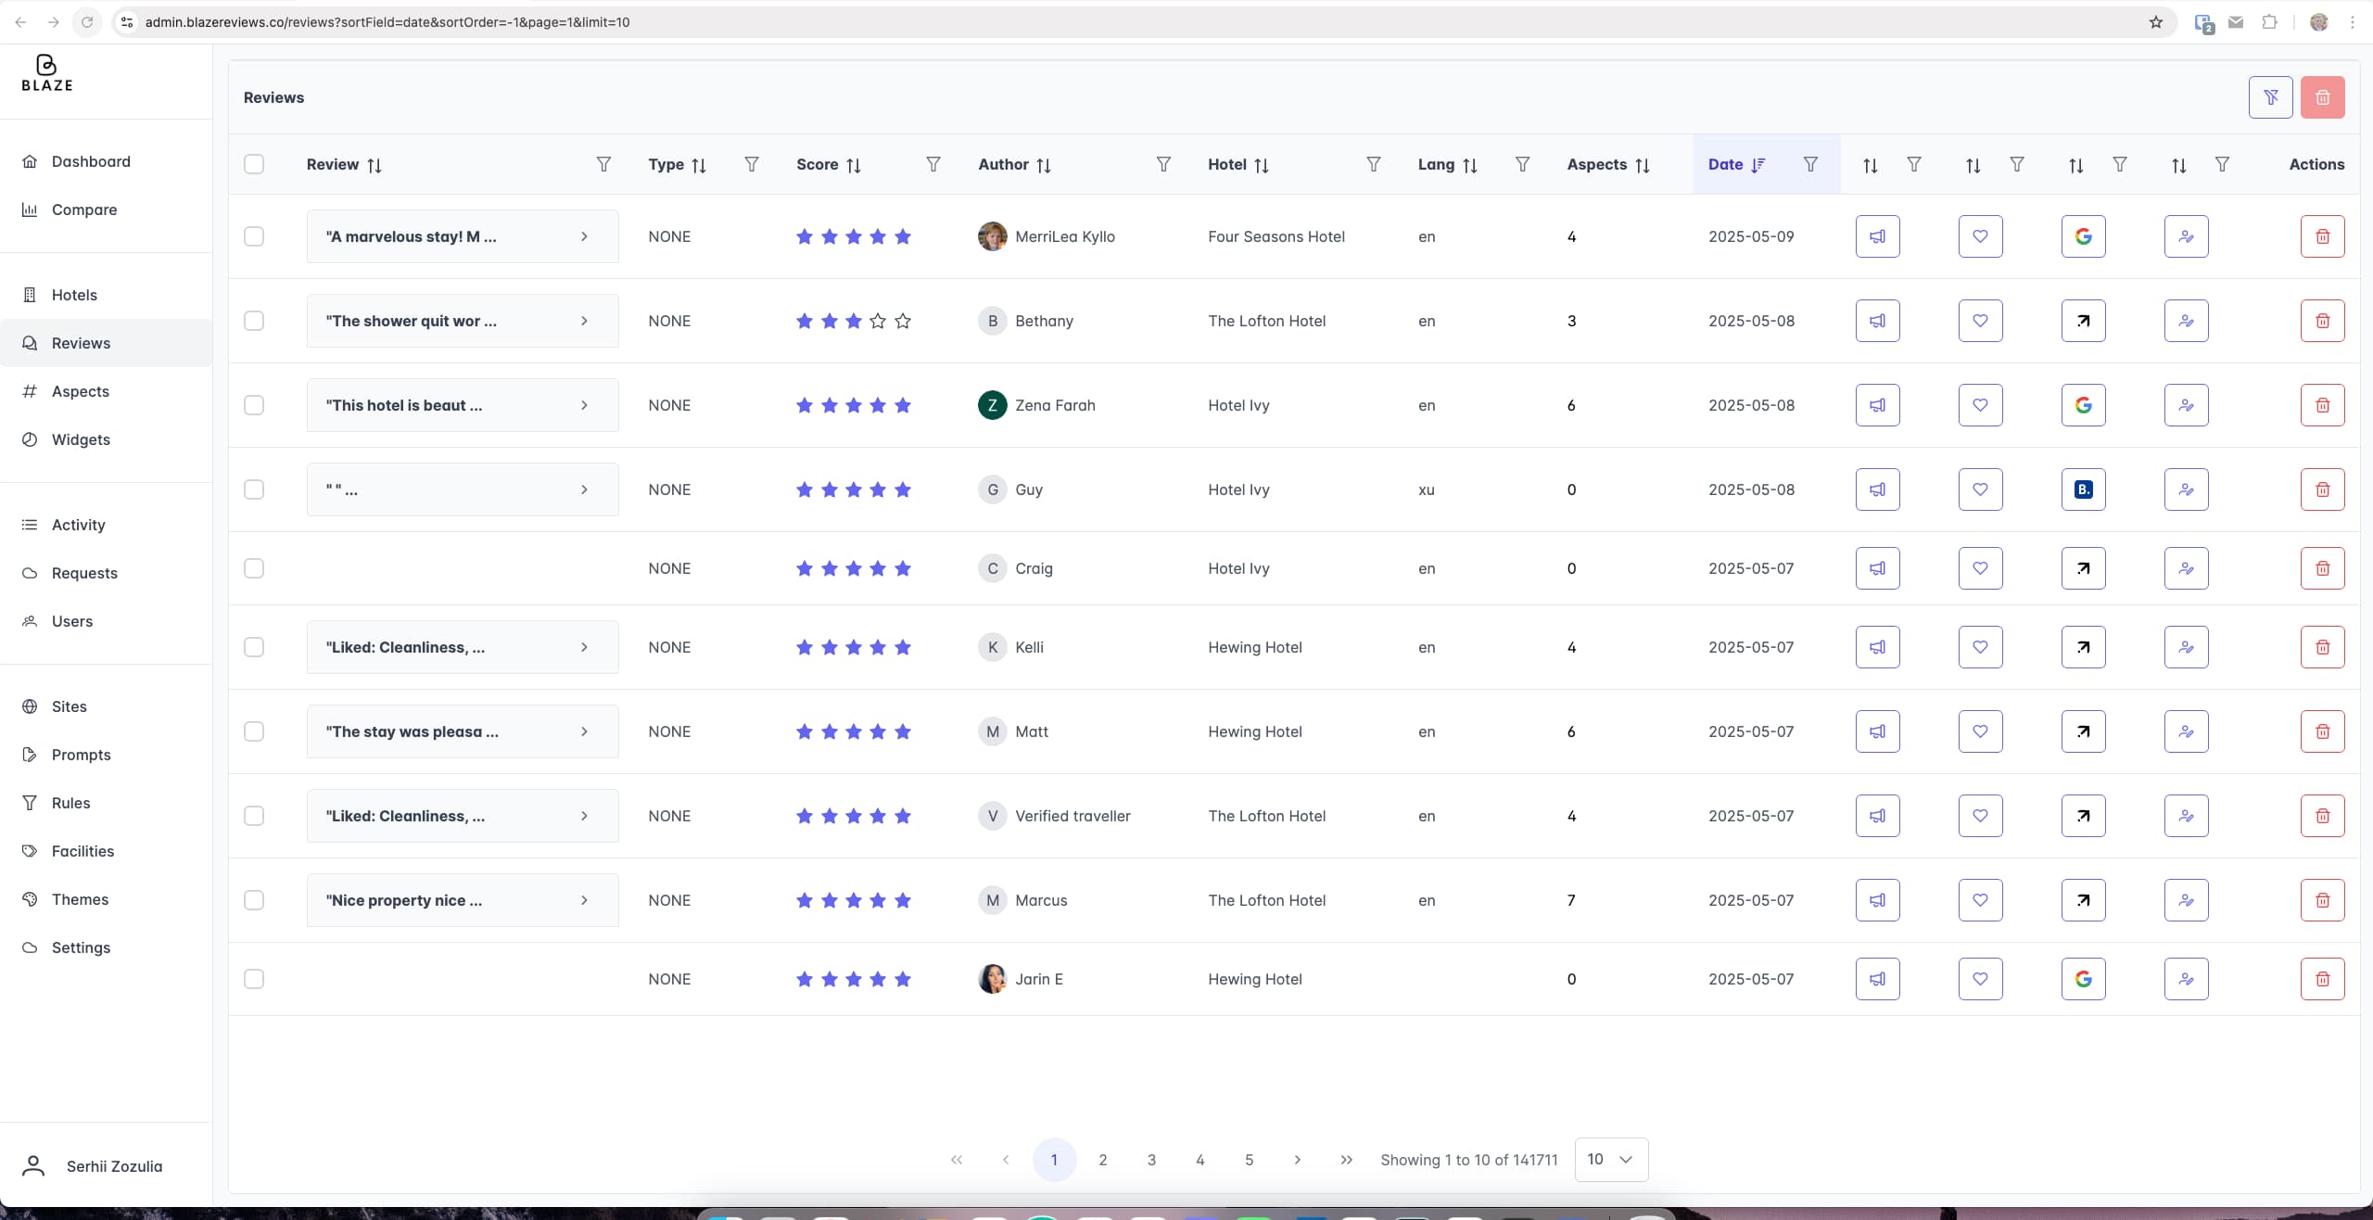Select all reviews with the header checkbox
2373x1220 pixels.
coord(254,164)
